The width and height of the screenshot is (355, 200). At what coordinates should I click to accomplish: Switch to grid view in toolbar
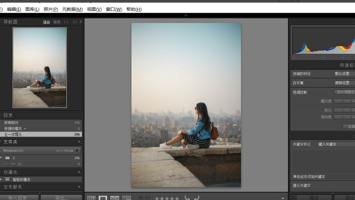point(91,198)
